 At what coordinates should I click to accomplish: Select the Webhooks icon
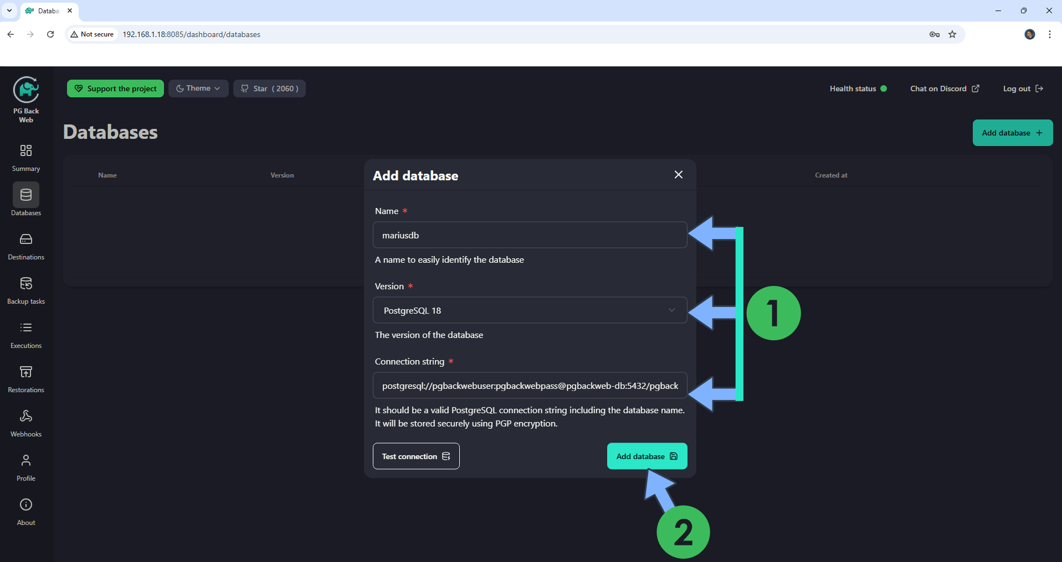coord(26,417)
